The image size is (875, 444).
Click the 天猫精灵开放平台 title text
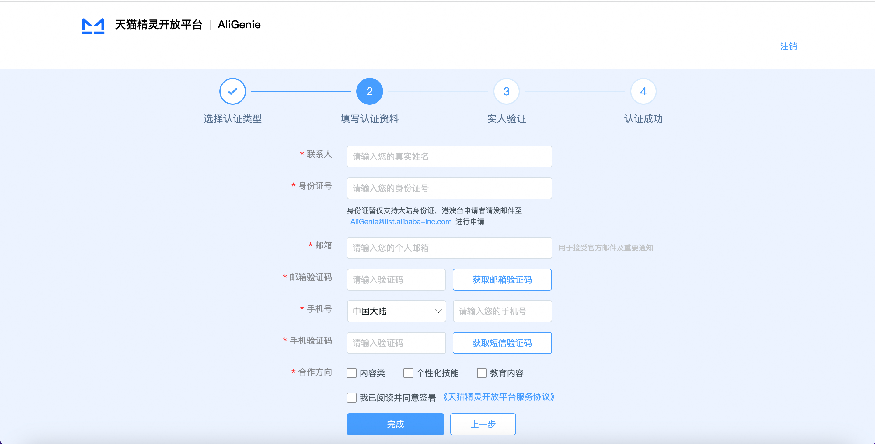coord(159,25)
